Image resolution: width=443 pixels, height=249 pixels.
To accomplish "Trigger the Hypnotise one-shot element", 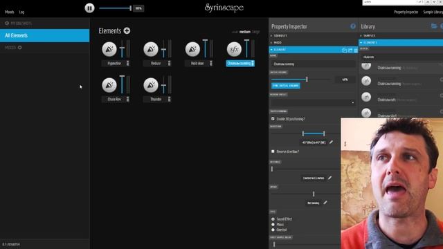I will pos(109,49).
